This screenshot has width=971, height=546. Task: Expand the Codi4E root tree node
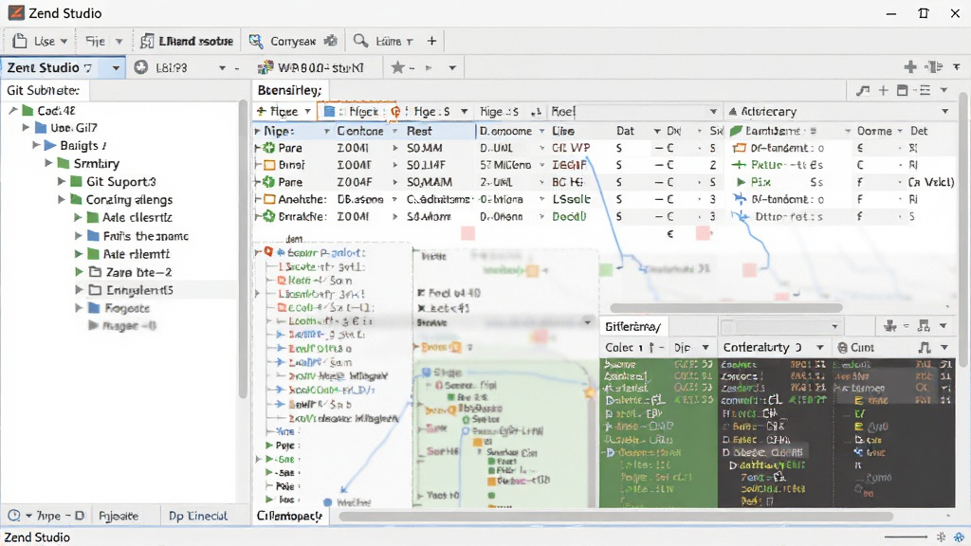click(12, 110)
